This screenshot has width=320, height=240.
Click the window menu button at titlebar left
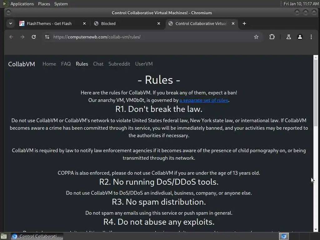pyautogui.click(x=8, y=12)
